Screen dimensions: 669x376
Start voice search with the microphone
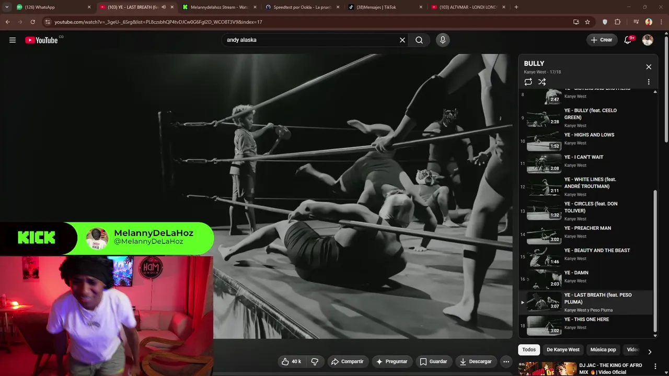click(x=443, y=40)
